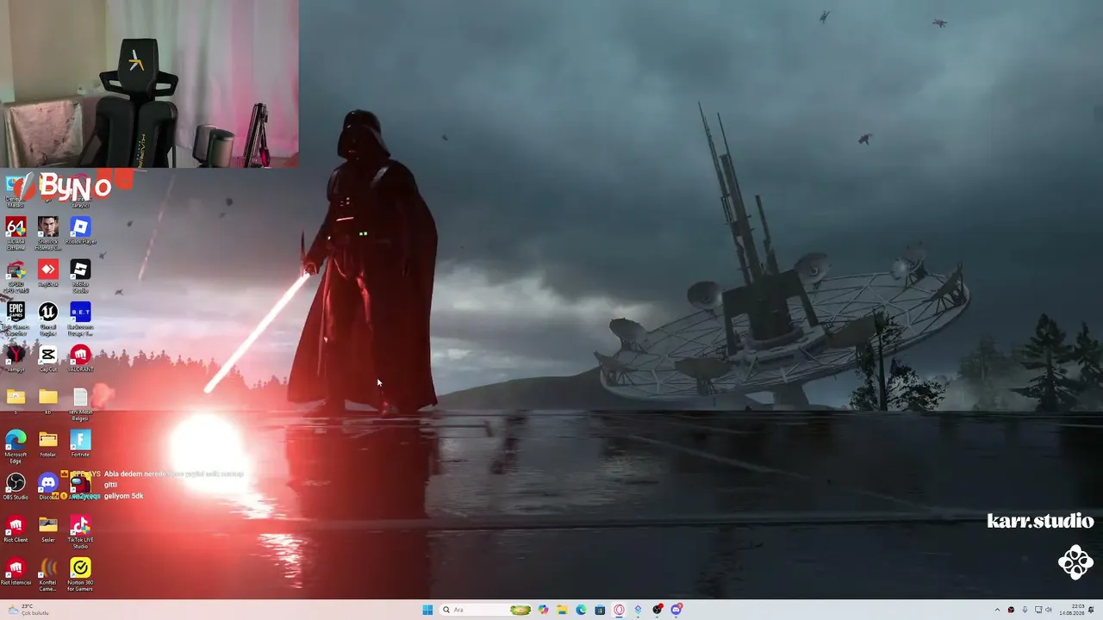Viewport: 1103px width, 620px height.
Task: Open the Vampyr game shortcut
Action: [16, 358]
